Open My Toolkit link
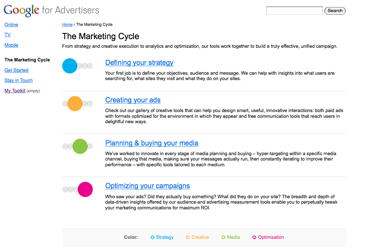368x251 pixels. click(15, 91)
